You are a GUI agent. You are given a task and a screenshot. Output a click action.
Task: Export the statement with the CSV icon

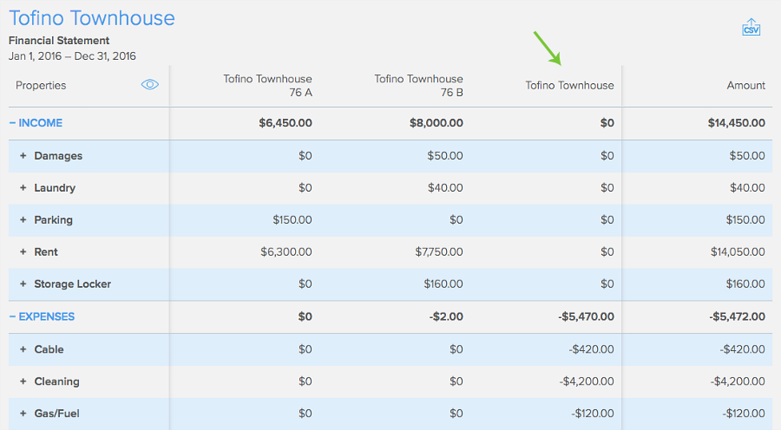coord(751,28)
